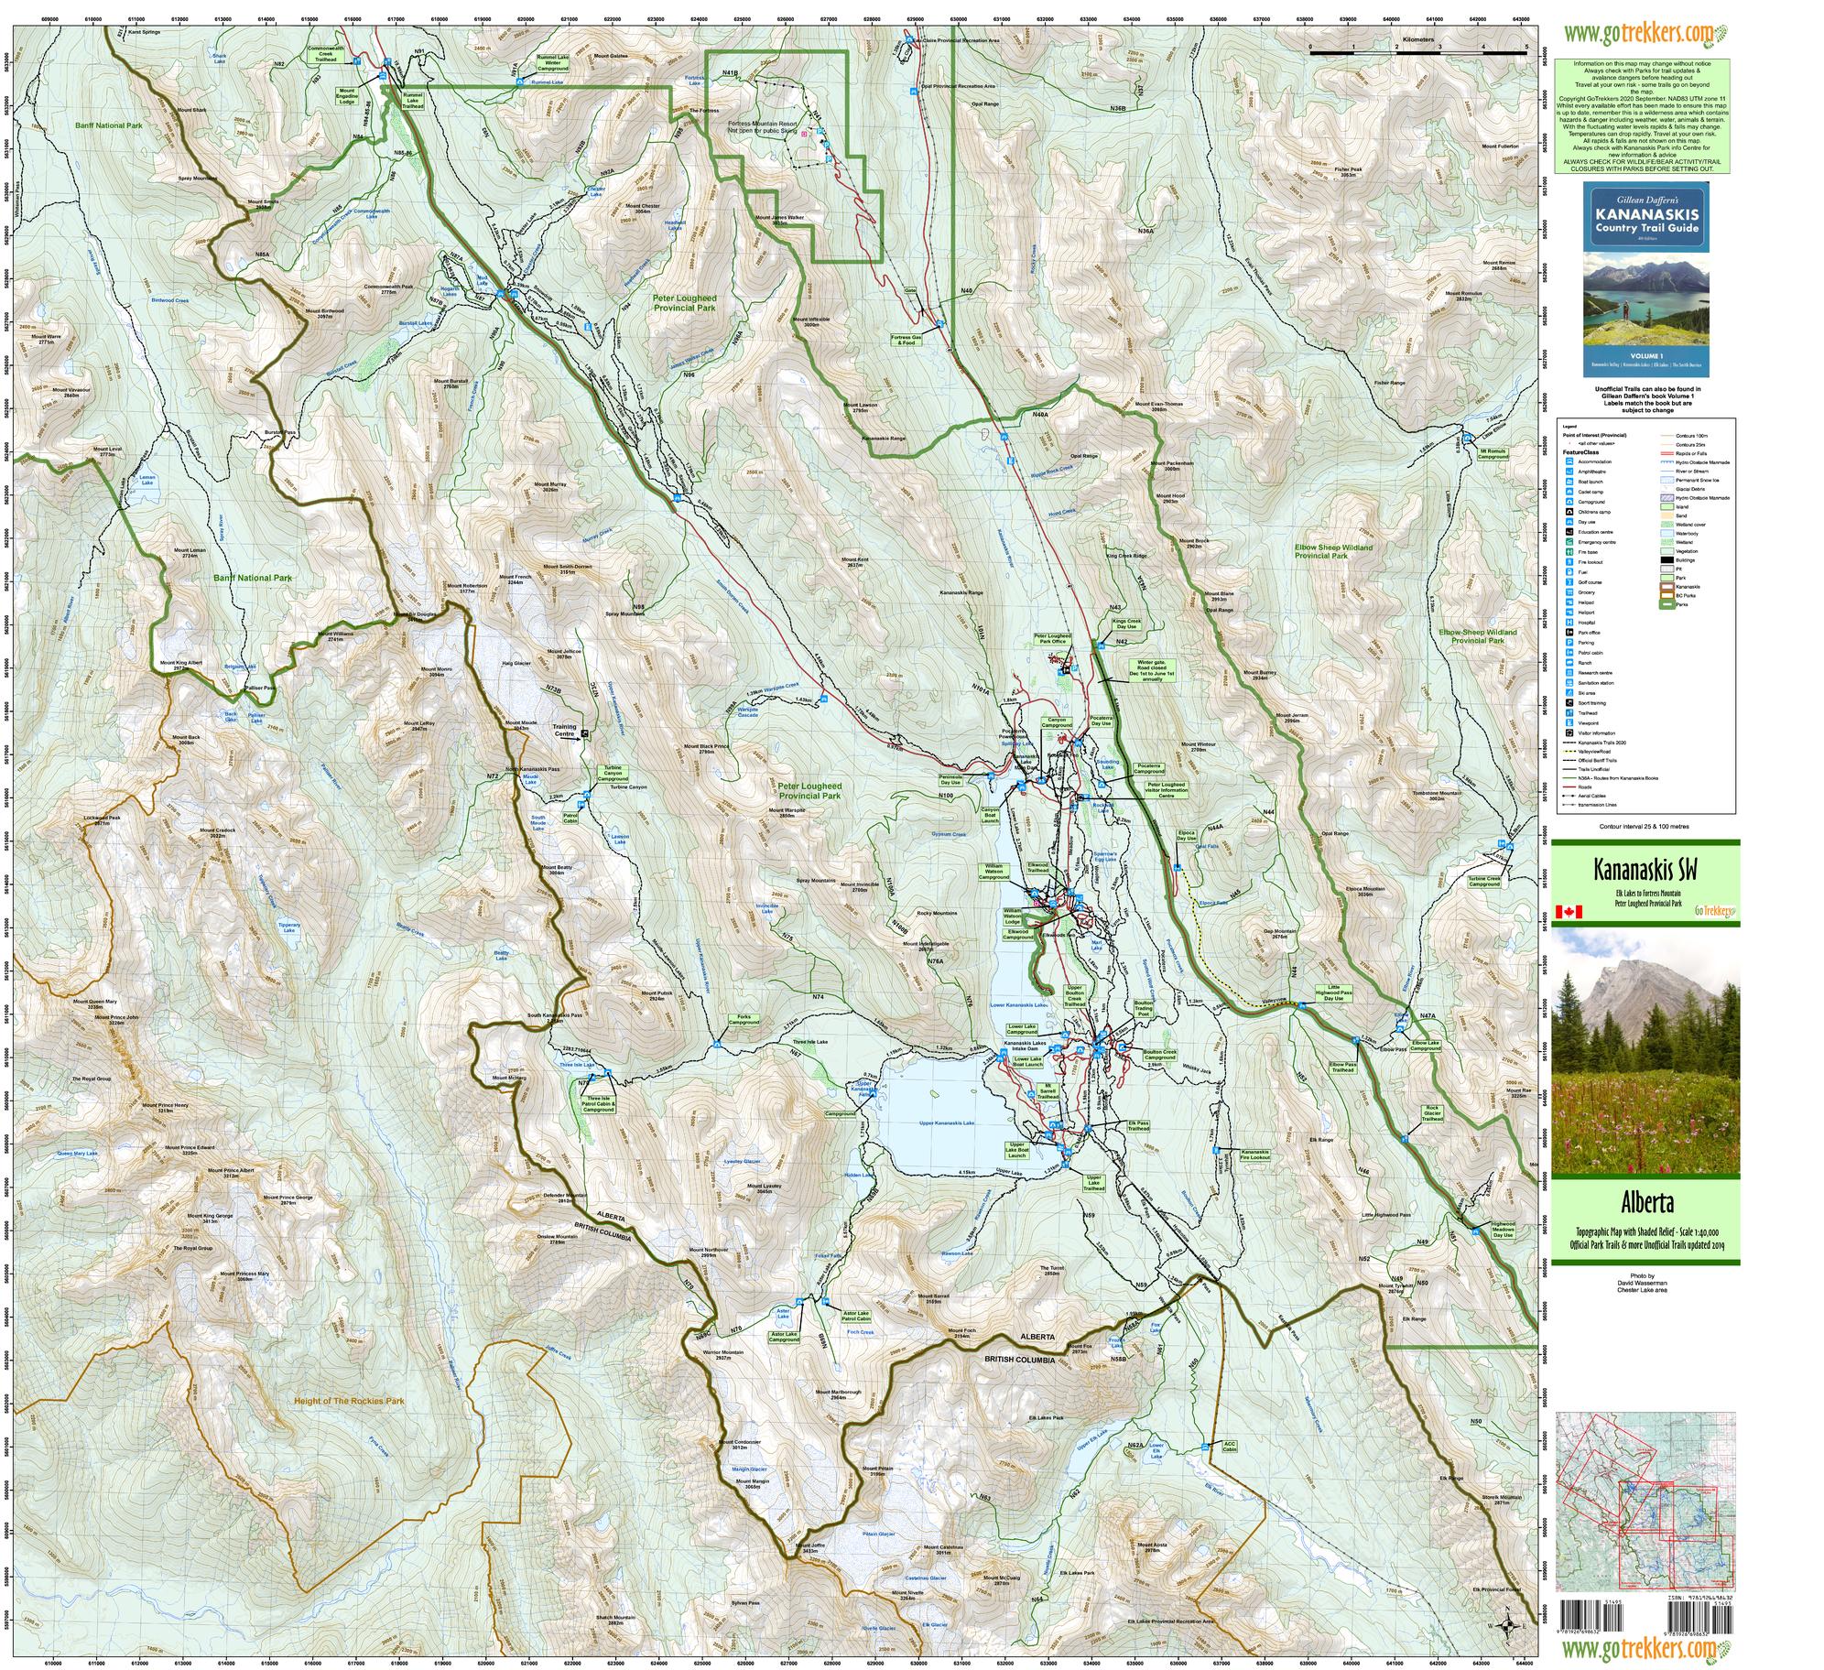Viewport: 1824px width, 1670px height.
Task: Click the Fire lookout legend icon
Action: click(x=1569, y=562)
